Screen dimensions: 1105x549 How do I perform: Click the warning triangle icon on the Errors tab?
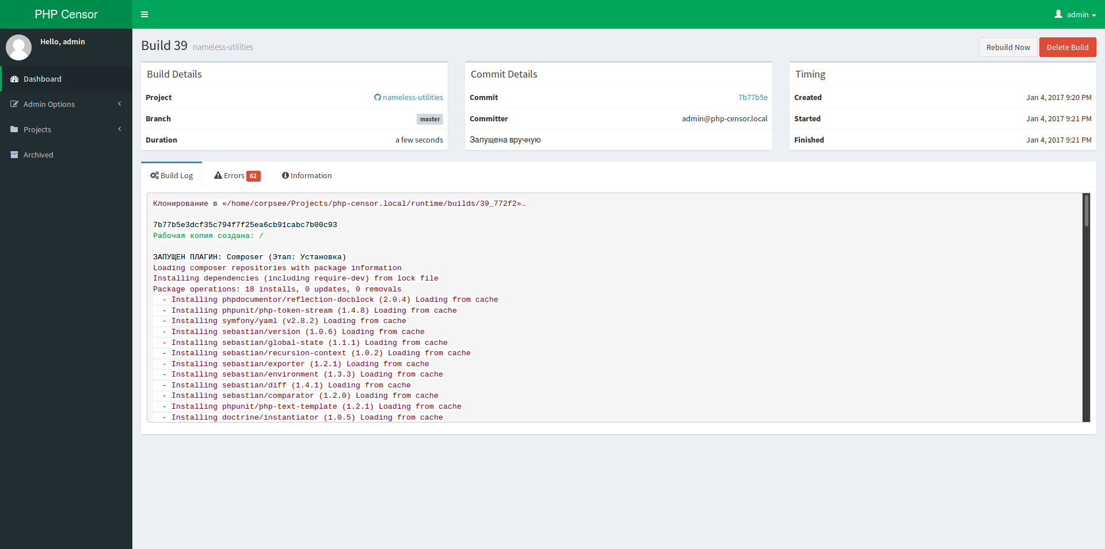218,176
